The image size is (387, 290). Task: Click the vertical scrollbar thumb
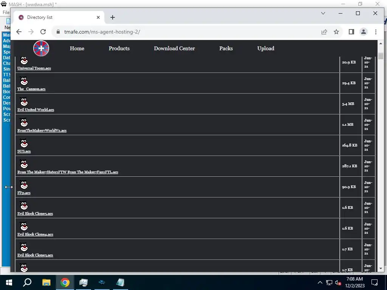click(381, 56)
